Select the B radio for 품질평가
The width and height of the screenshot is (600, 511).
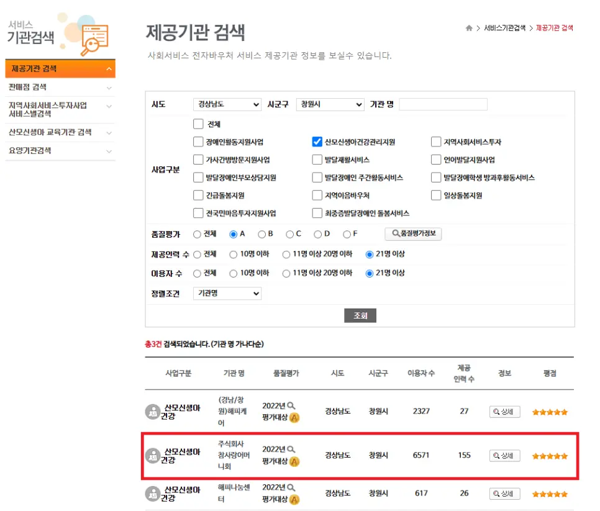pos(261,234)
